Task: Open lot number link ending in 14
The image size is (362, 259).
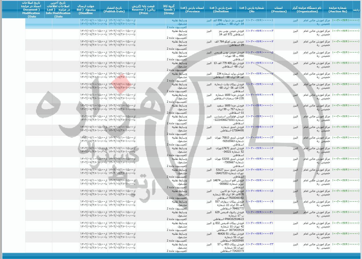Action: 260,148
